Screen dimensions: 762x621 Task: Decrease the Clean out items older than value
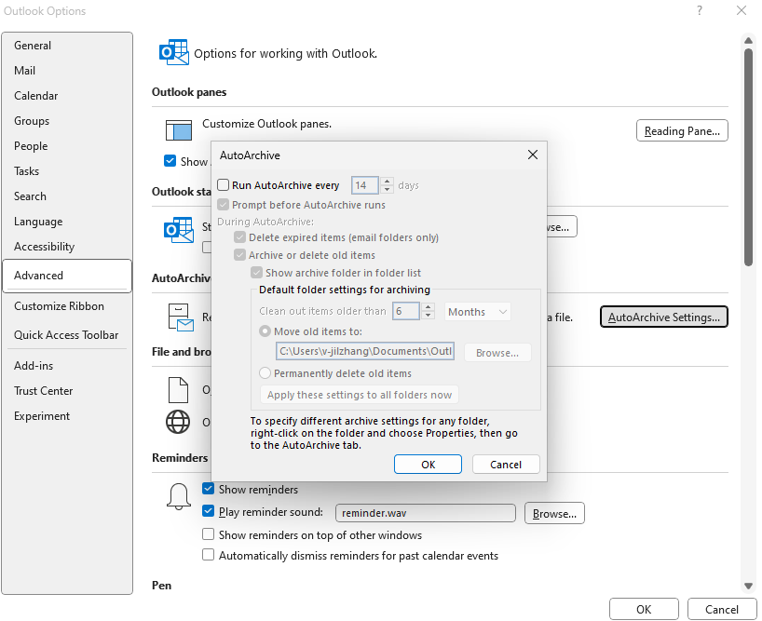(x=428, y=315)
